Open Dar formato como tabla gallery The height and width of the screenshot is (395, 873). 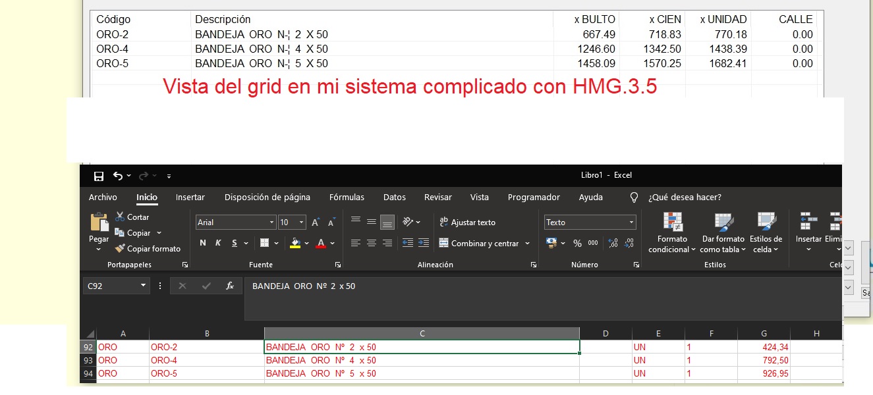(723, 233)
